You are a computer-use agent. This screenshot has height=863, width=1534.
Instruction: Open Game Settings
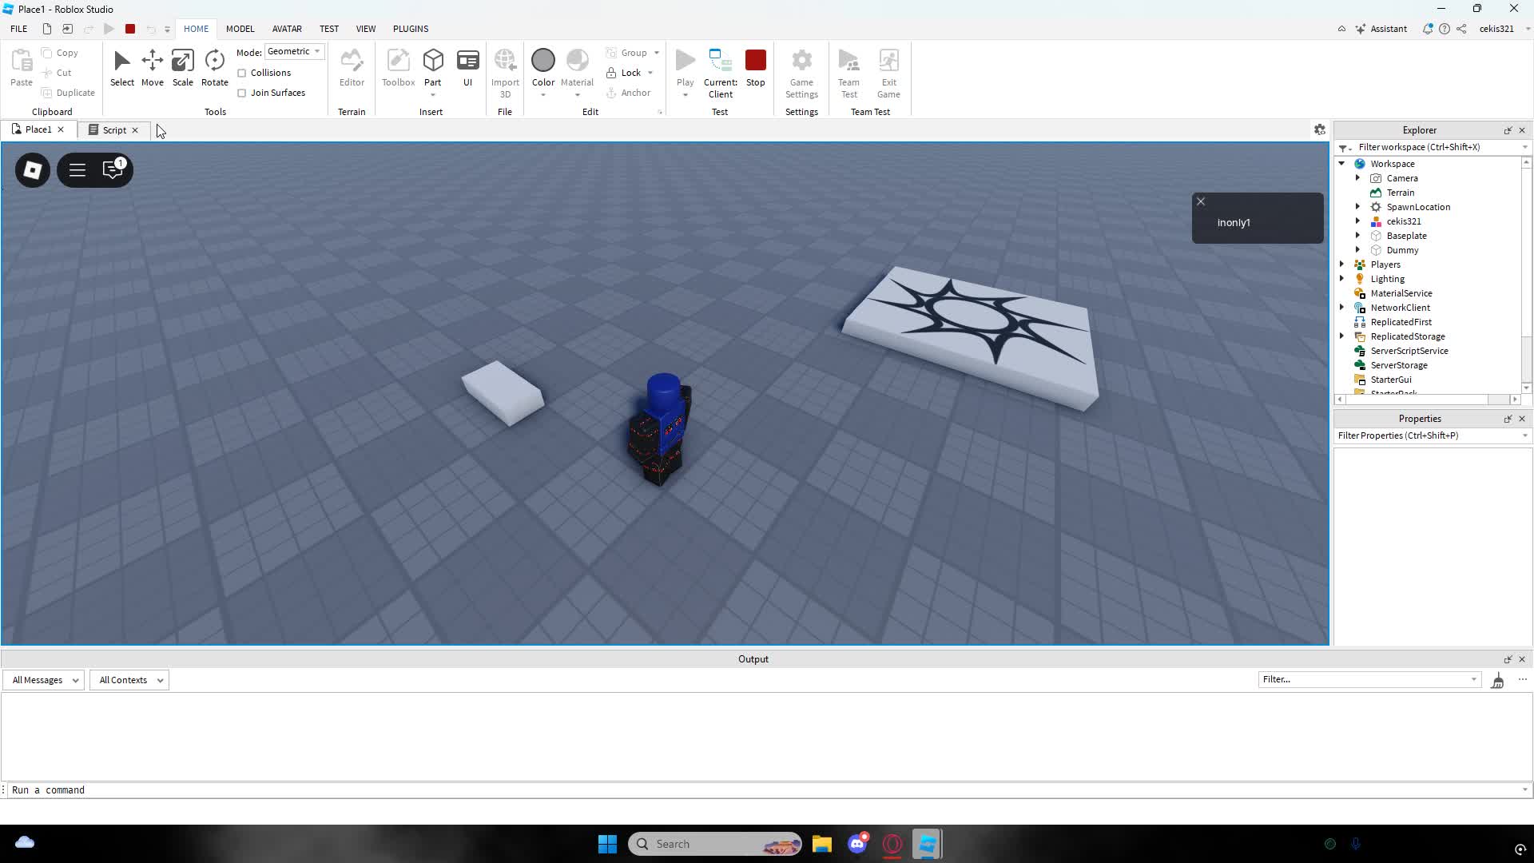point(801,73)
